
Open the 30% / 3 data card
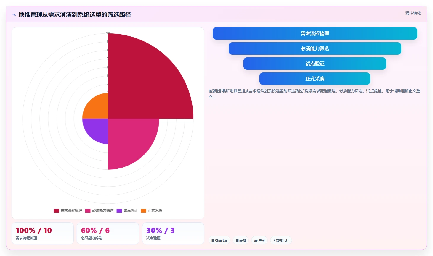pyautogui.click(x=173, y=233)
